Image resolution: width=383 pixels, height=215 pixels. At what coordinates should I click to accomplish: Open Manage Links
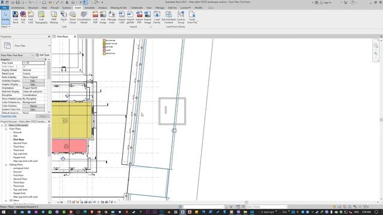point(112,17)
